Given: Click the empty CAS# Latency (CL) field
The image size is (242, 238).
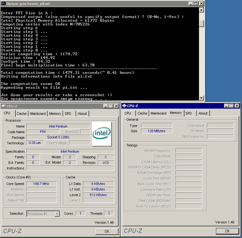Looking at the screenshot, I should point(188,162).
